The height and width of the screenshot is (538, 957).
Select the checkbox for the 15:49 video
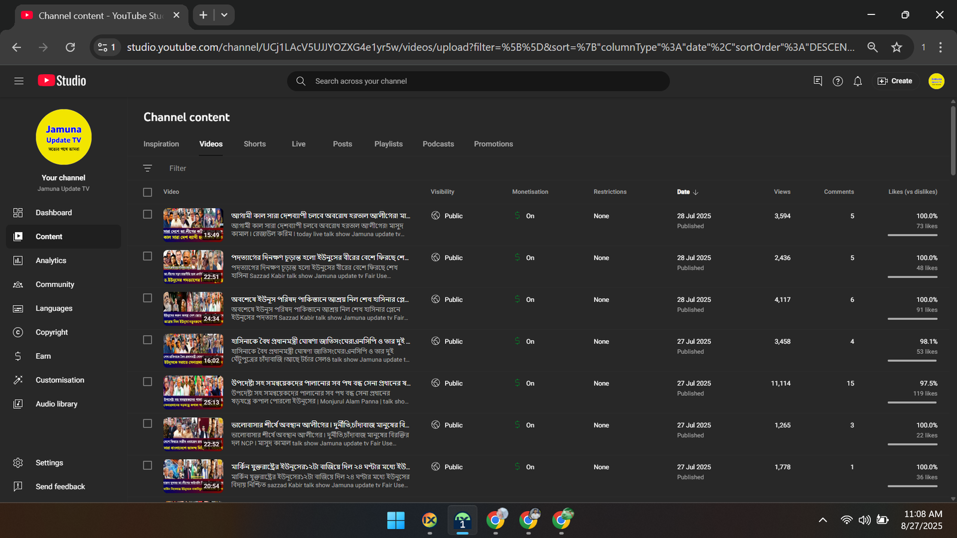148,214
